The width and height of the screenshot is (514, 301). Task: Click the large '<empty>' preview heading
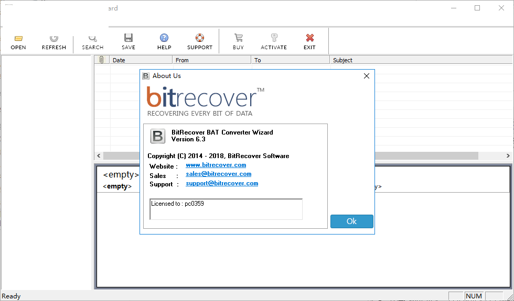pyautogui.click(x=121, y=175)
